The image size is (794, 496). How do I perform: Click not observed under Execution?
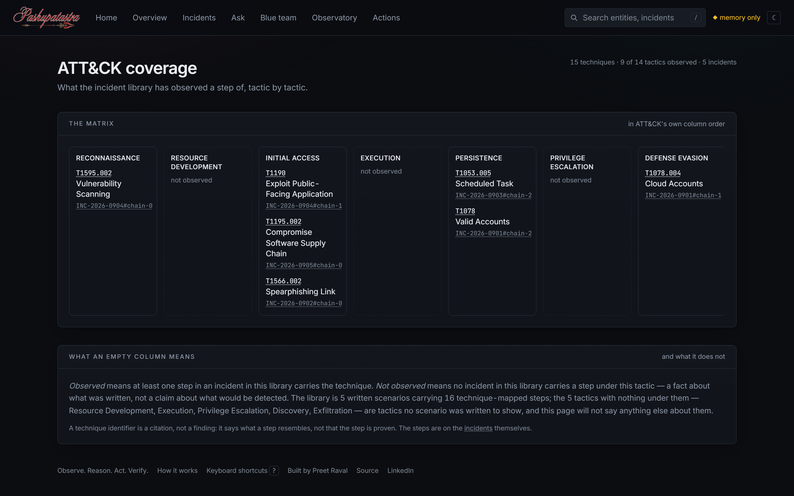tap(381, 171)
